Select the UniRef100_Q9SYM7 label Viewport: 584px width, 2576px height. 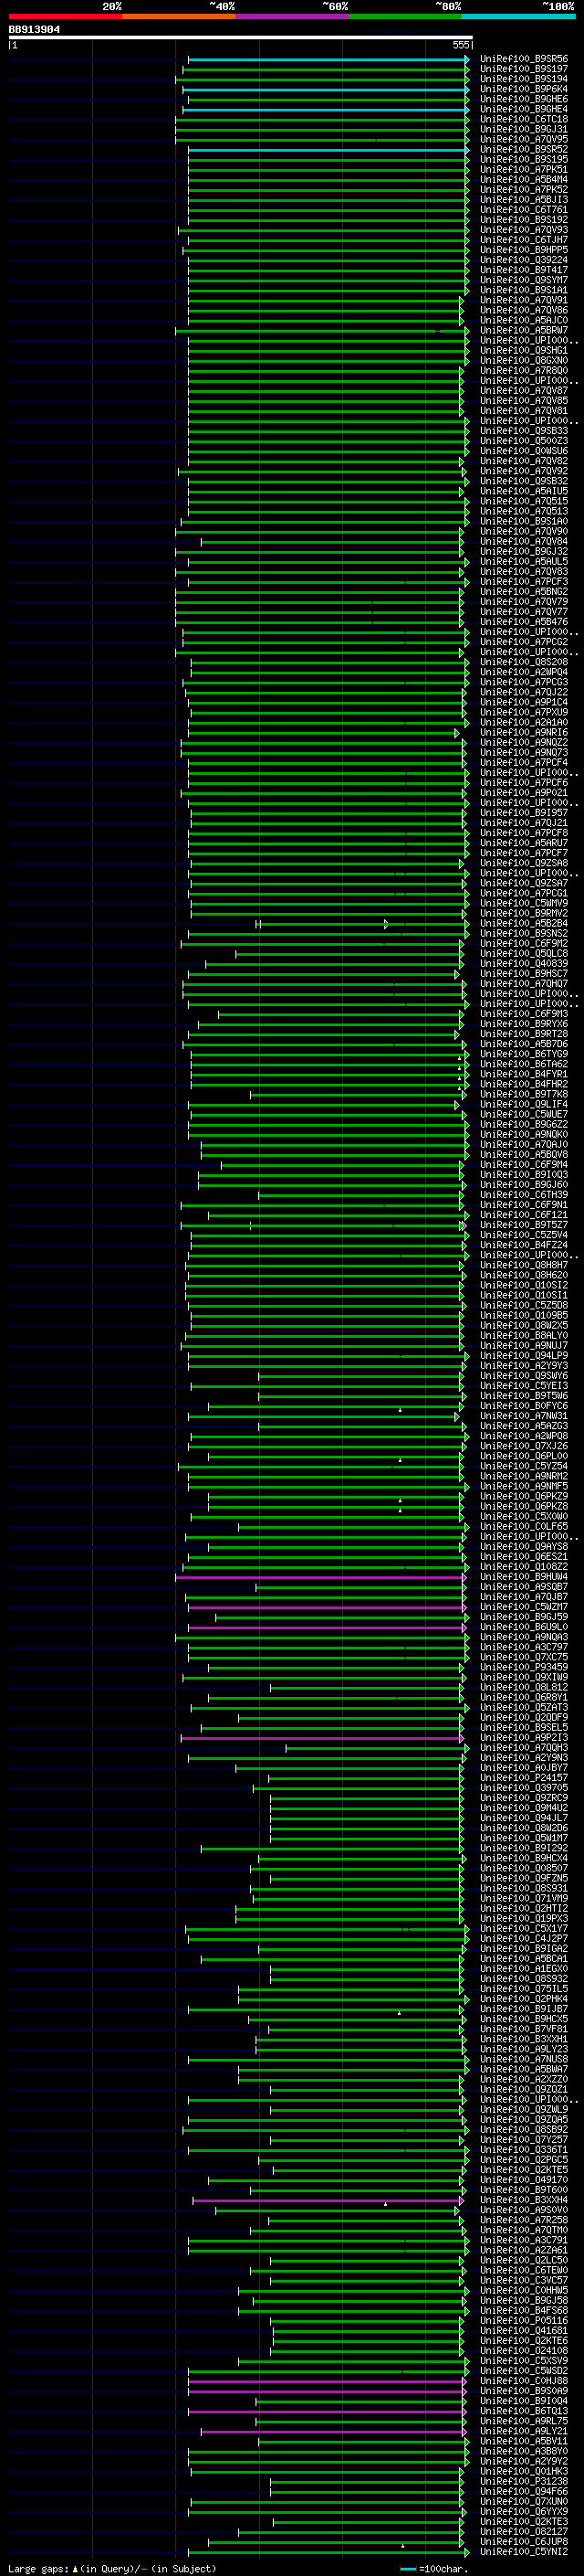click(x=524, y=280)
